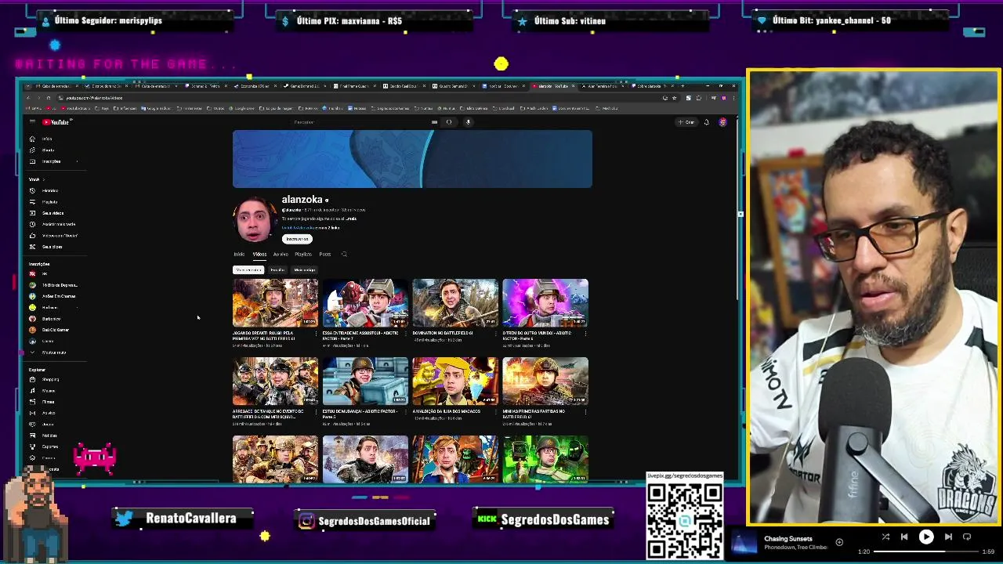Screen dimensions: 1003x564
Task: Skip to the next track
Action: 948,537
